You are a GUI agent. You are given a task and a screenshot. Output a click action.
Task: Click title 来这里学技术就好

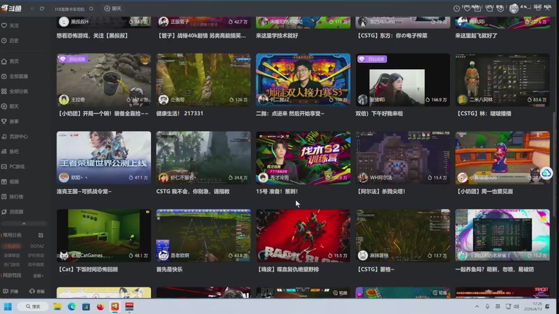[277, 36]
